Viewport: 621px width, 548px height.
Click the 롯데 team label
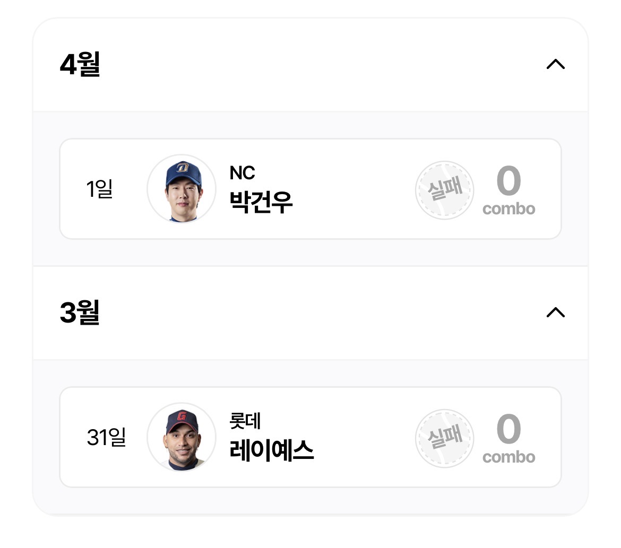[x=245, y=421]
